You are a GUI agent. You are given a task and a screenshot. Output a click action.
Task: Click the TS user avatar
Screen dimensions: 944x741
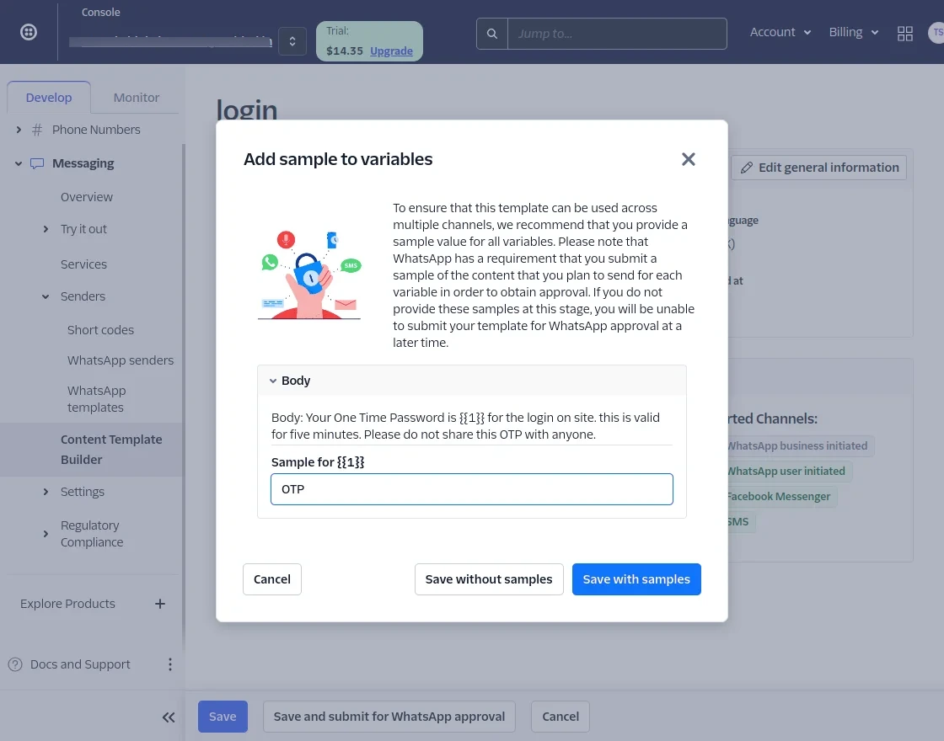(x=937, y=34)
